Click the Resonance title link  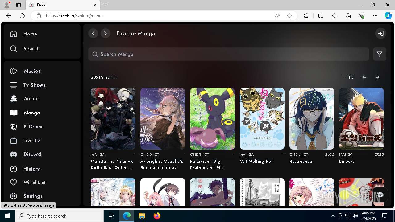[x=301, y=161]
